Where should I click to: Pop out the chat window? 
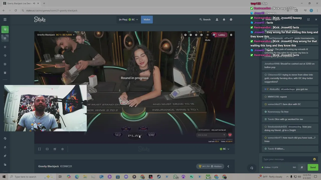click(x=308, y=19)
